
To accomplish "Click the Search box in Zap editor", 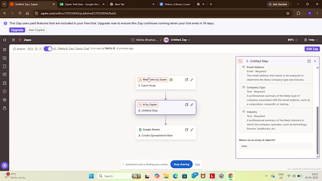I will coord(19,49).
